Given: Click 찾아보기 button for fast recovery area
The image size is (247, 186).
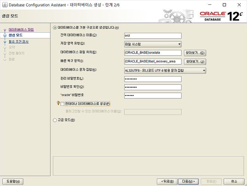Looking at the screenshot, I should click(x=195, y=62).
